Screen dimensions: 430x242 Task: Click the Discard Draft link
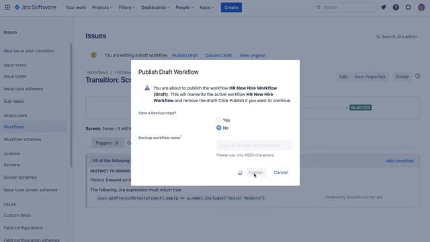[x=218, y=55]
